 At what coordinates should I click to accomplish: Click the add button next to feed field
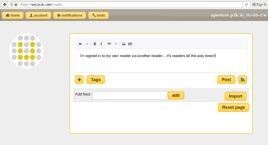pyautogui.click(x=176, y=95)
